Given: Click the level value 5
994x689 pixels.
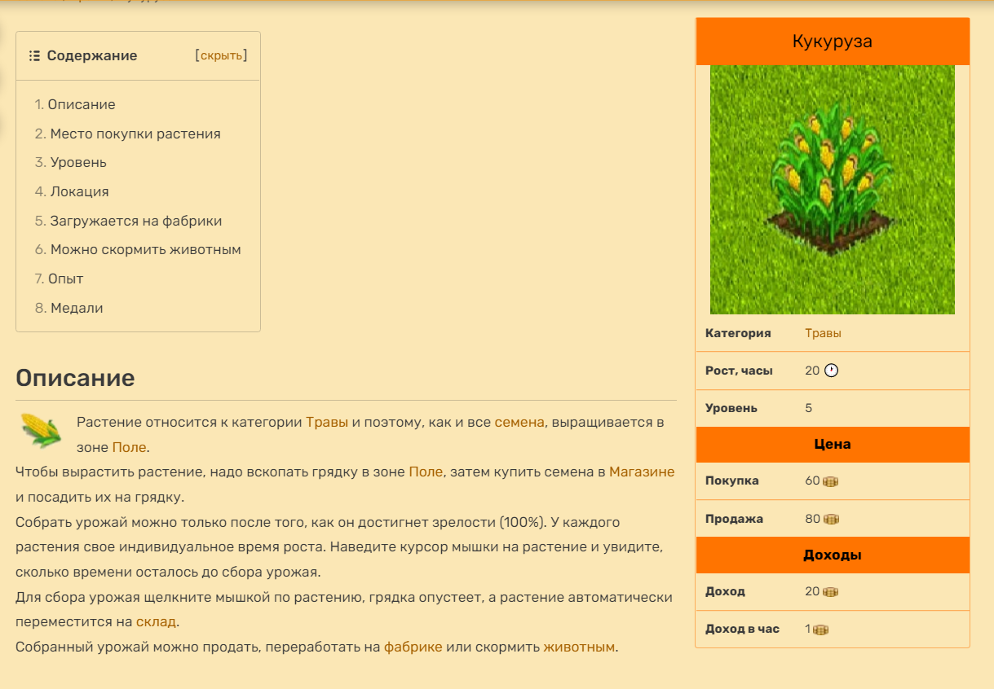Looking at the screenshot, I should click(x=808, y=408).
